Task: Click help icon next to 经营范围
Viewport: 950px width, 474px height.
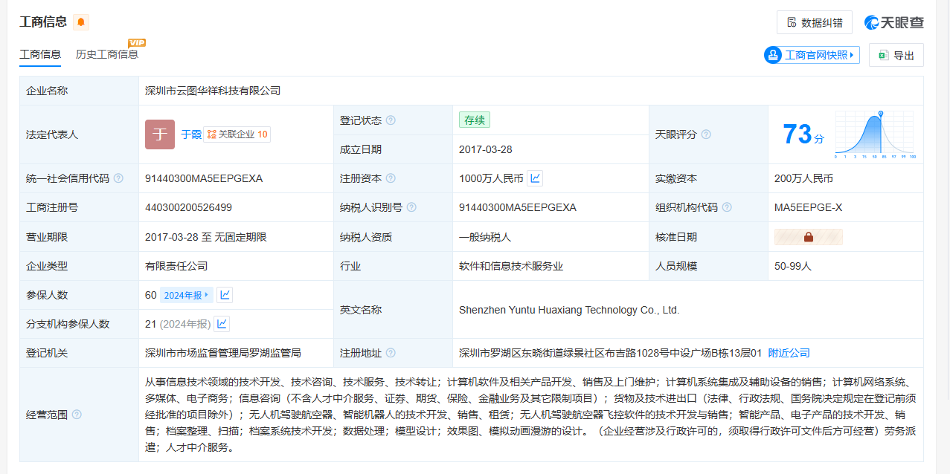Action: [77, 415]
